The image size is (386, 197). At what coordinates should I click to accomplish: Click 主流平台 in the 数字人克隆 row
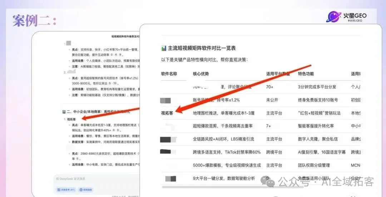(274, 139)
